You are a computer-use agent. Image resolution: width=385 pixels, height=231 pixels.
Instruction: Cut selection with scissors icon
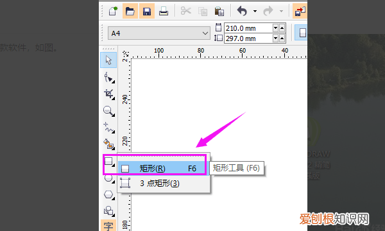(x=186, y=11)
